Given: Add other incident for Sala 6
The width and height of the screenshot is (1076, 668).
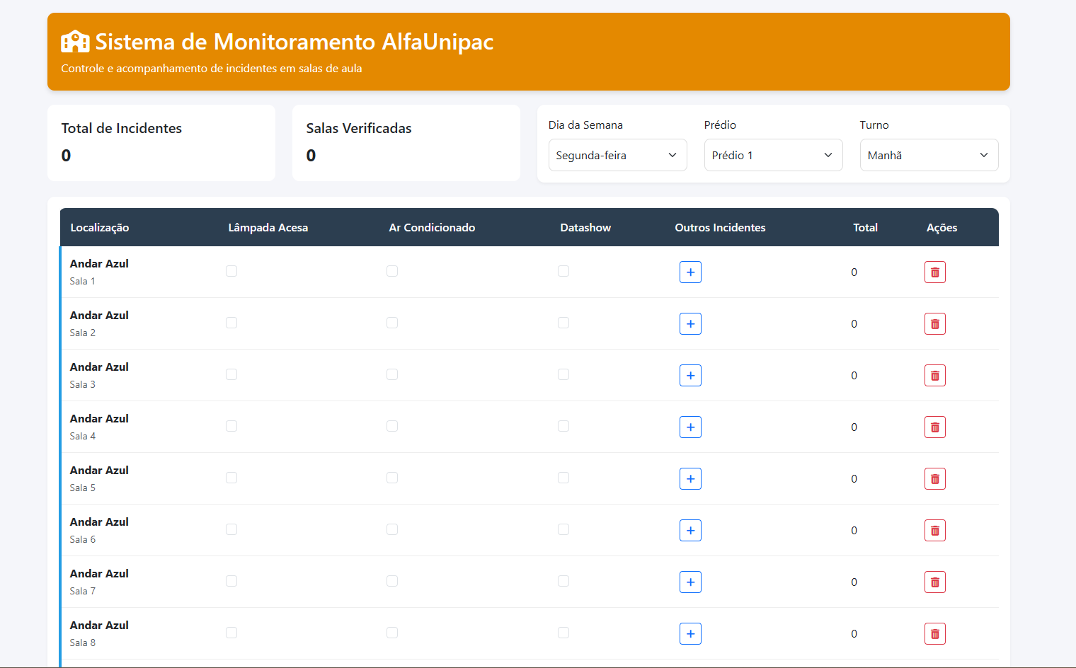Looking at the screenshot, I should tap(690, 531).
